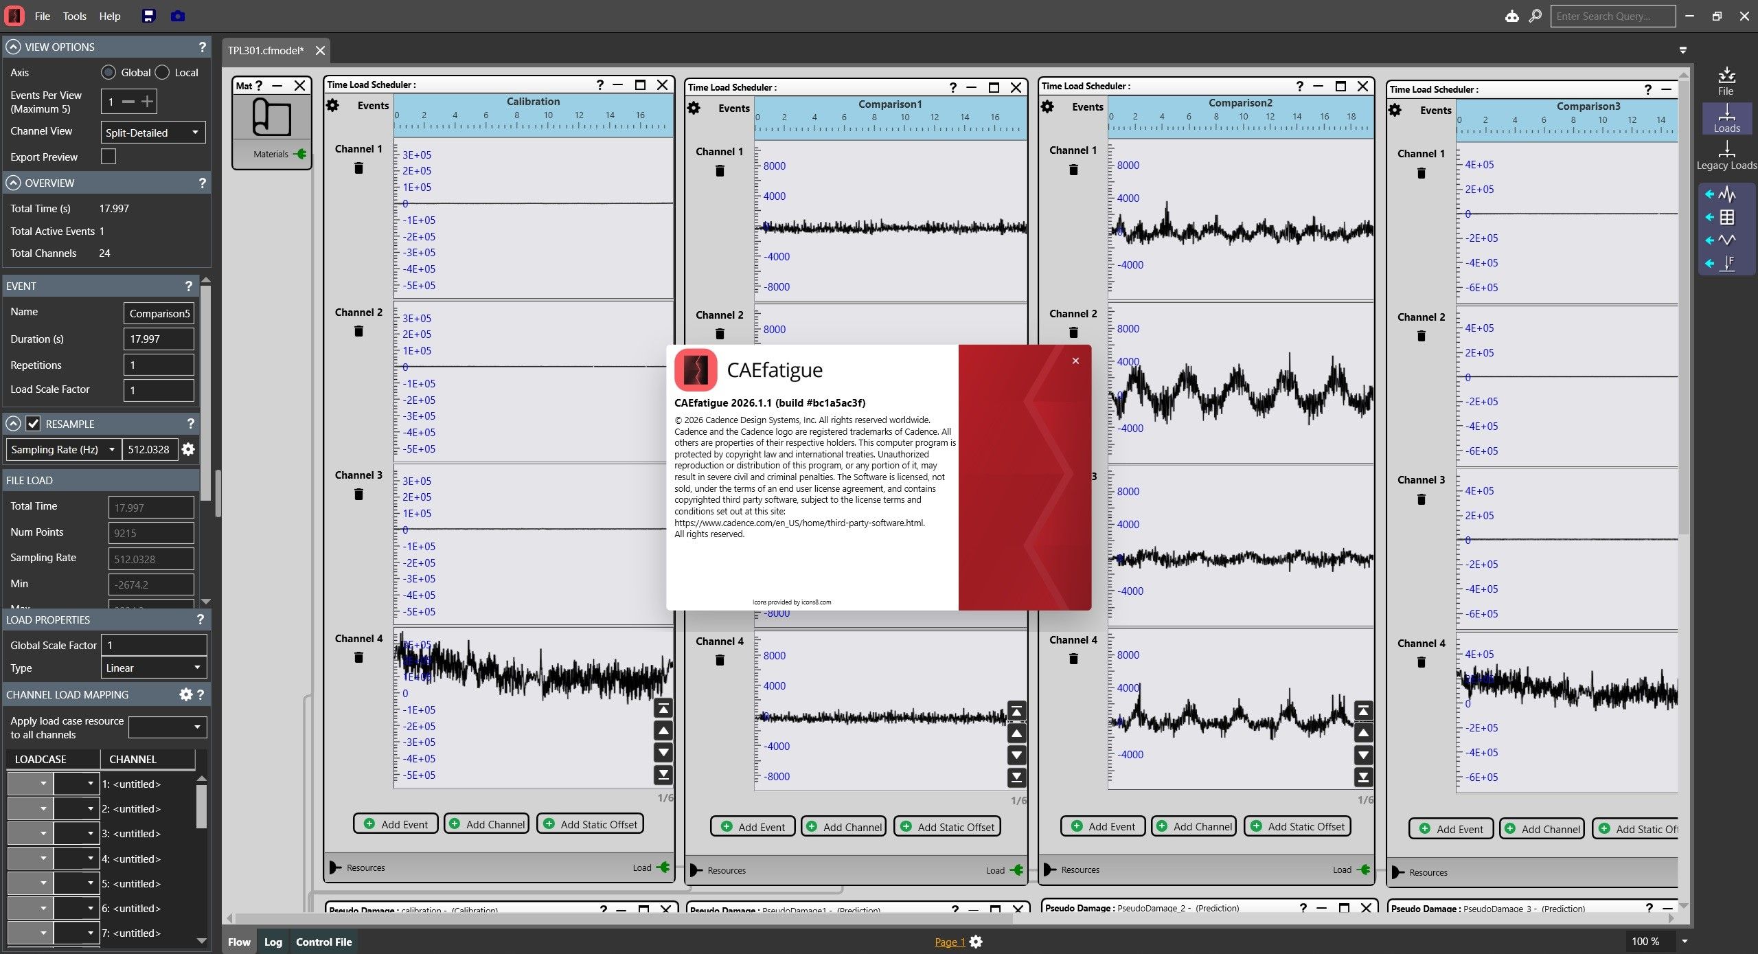Open the Sampling Rate (Hz) dropdown
This screenshot has width=1758, height=954.
pyautogui.click(x=63, y=450)
